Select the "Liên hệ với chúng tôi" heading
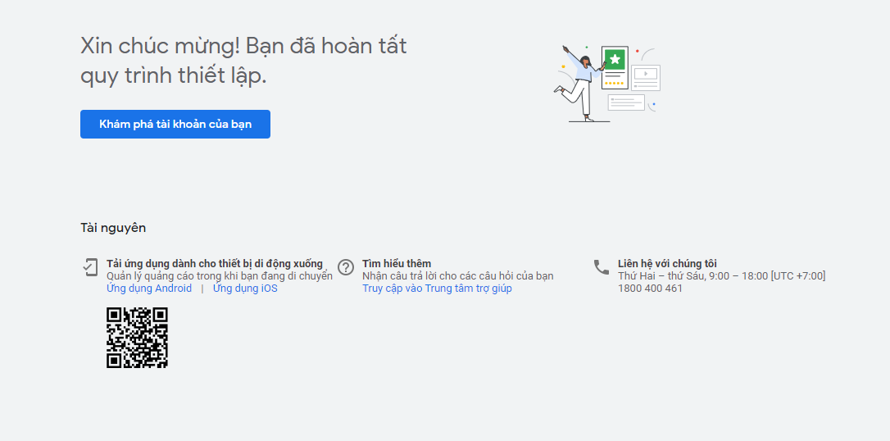890x441 pixels. click(667, 264)
